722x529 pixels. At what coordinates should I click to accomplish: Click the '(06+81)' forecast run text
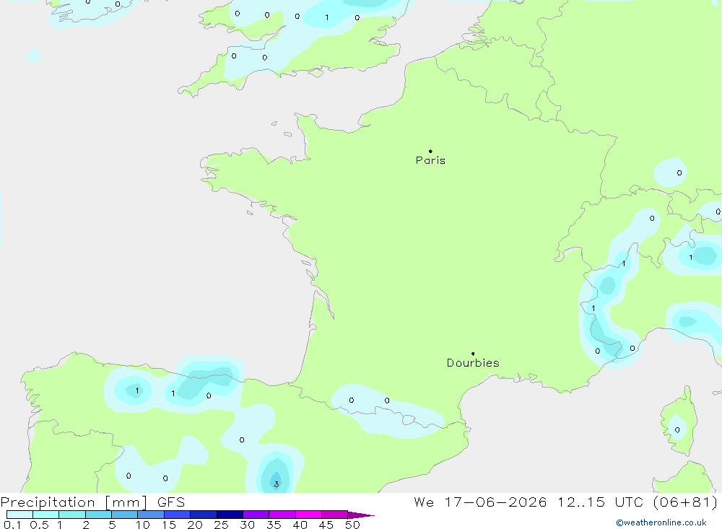pyautogui.click(x=685, y=502)
